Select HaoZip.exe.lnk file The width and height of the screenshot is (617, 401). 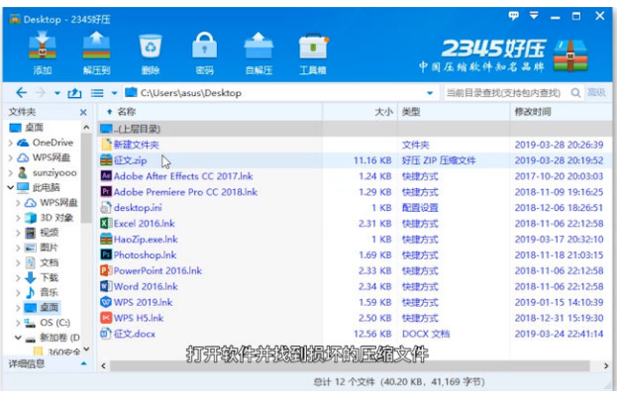[355, 240]
